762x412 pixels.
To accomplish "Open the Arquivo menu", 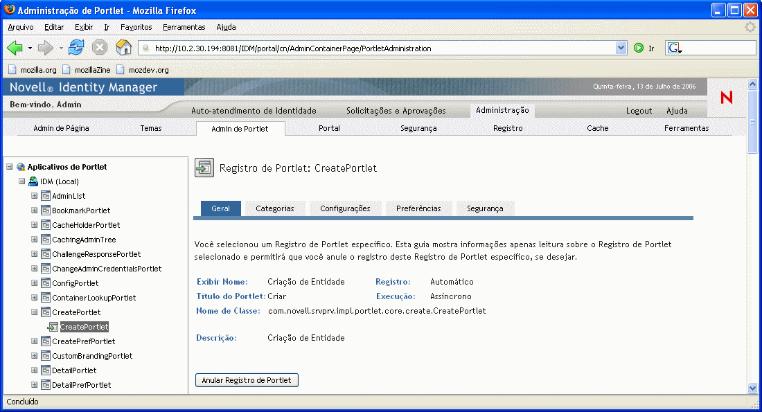I will (21, 27).
